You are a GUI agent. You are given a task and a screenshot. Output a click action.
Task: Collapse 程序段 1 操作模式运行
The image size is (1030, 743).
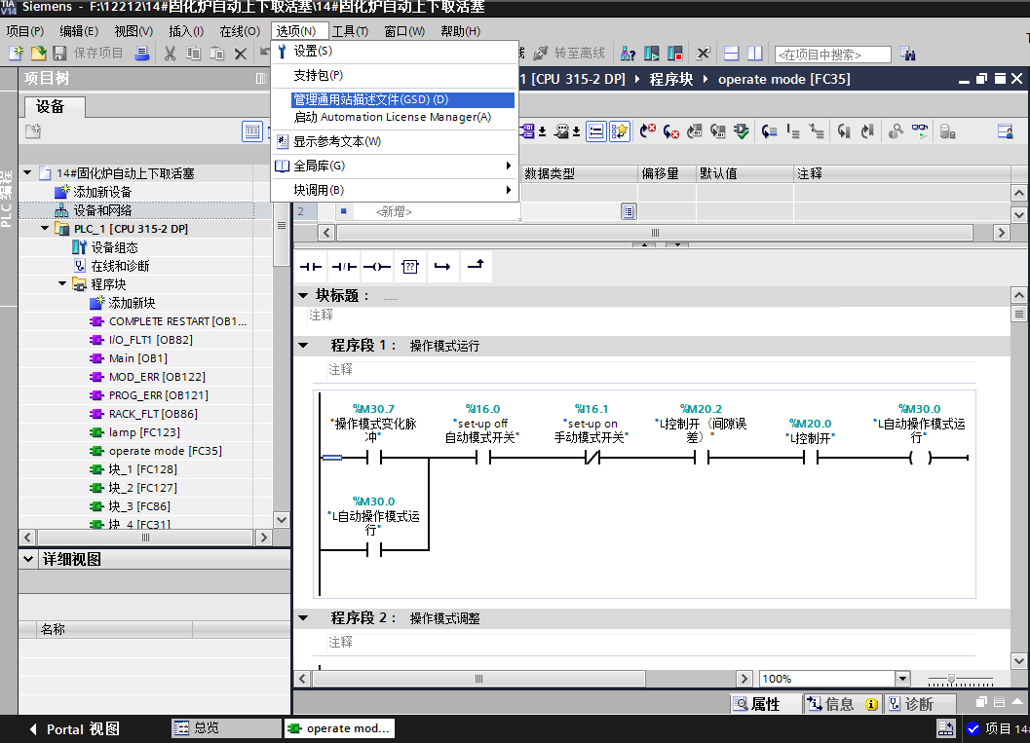(x=305, y=343)
